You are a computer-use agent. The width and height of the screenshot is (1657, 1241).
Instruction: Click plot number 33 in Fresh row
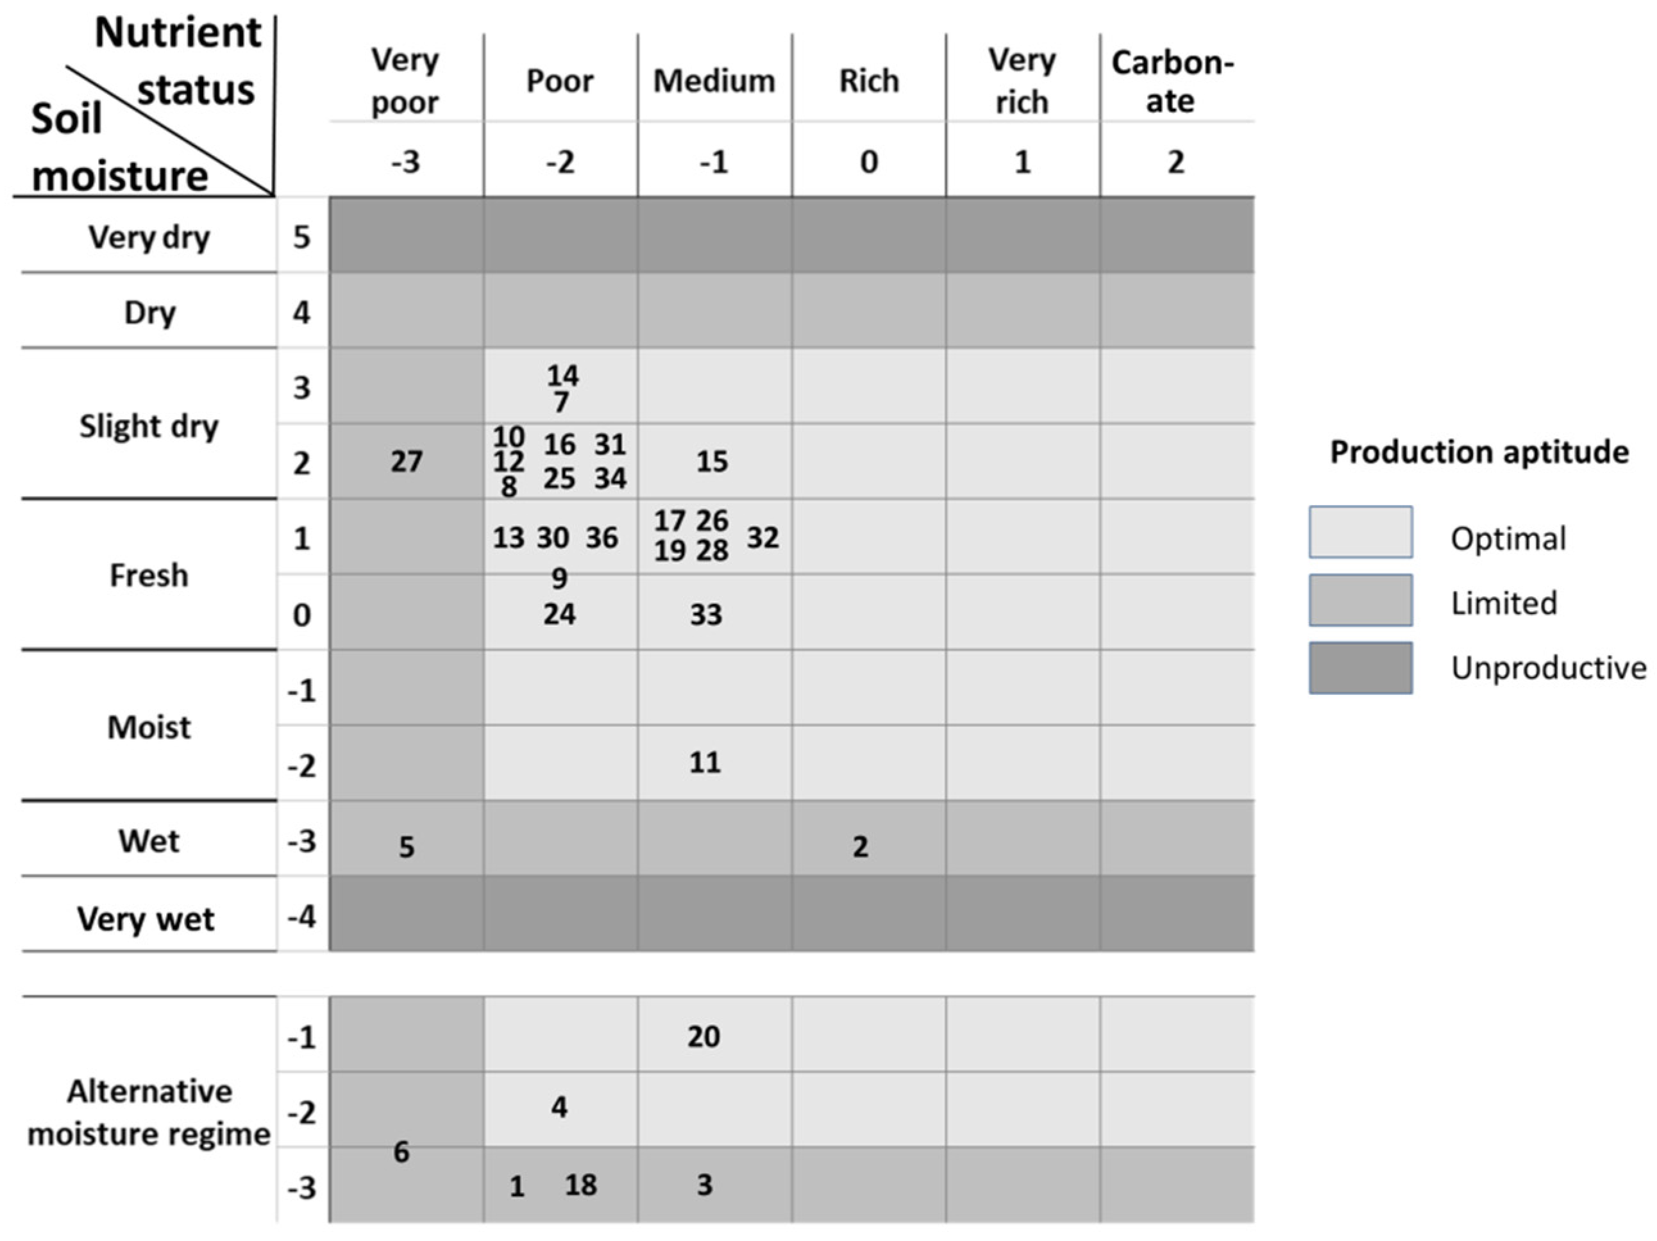tap(705, 615)
